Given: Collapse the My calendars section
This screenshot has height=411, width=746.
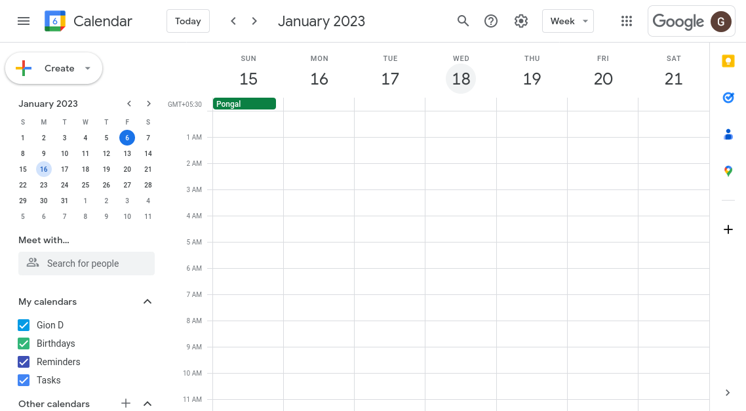Looking at the screenshot, I should [147, 302].
